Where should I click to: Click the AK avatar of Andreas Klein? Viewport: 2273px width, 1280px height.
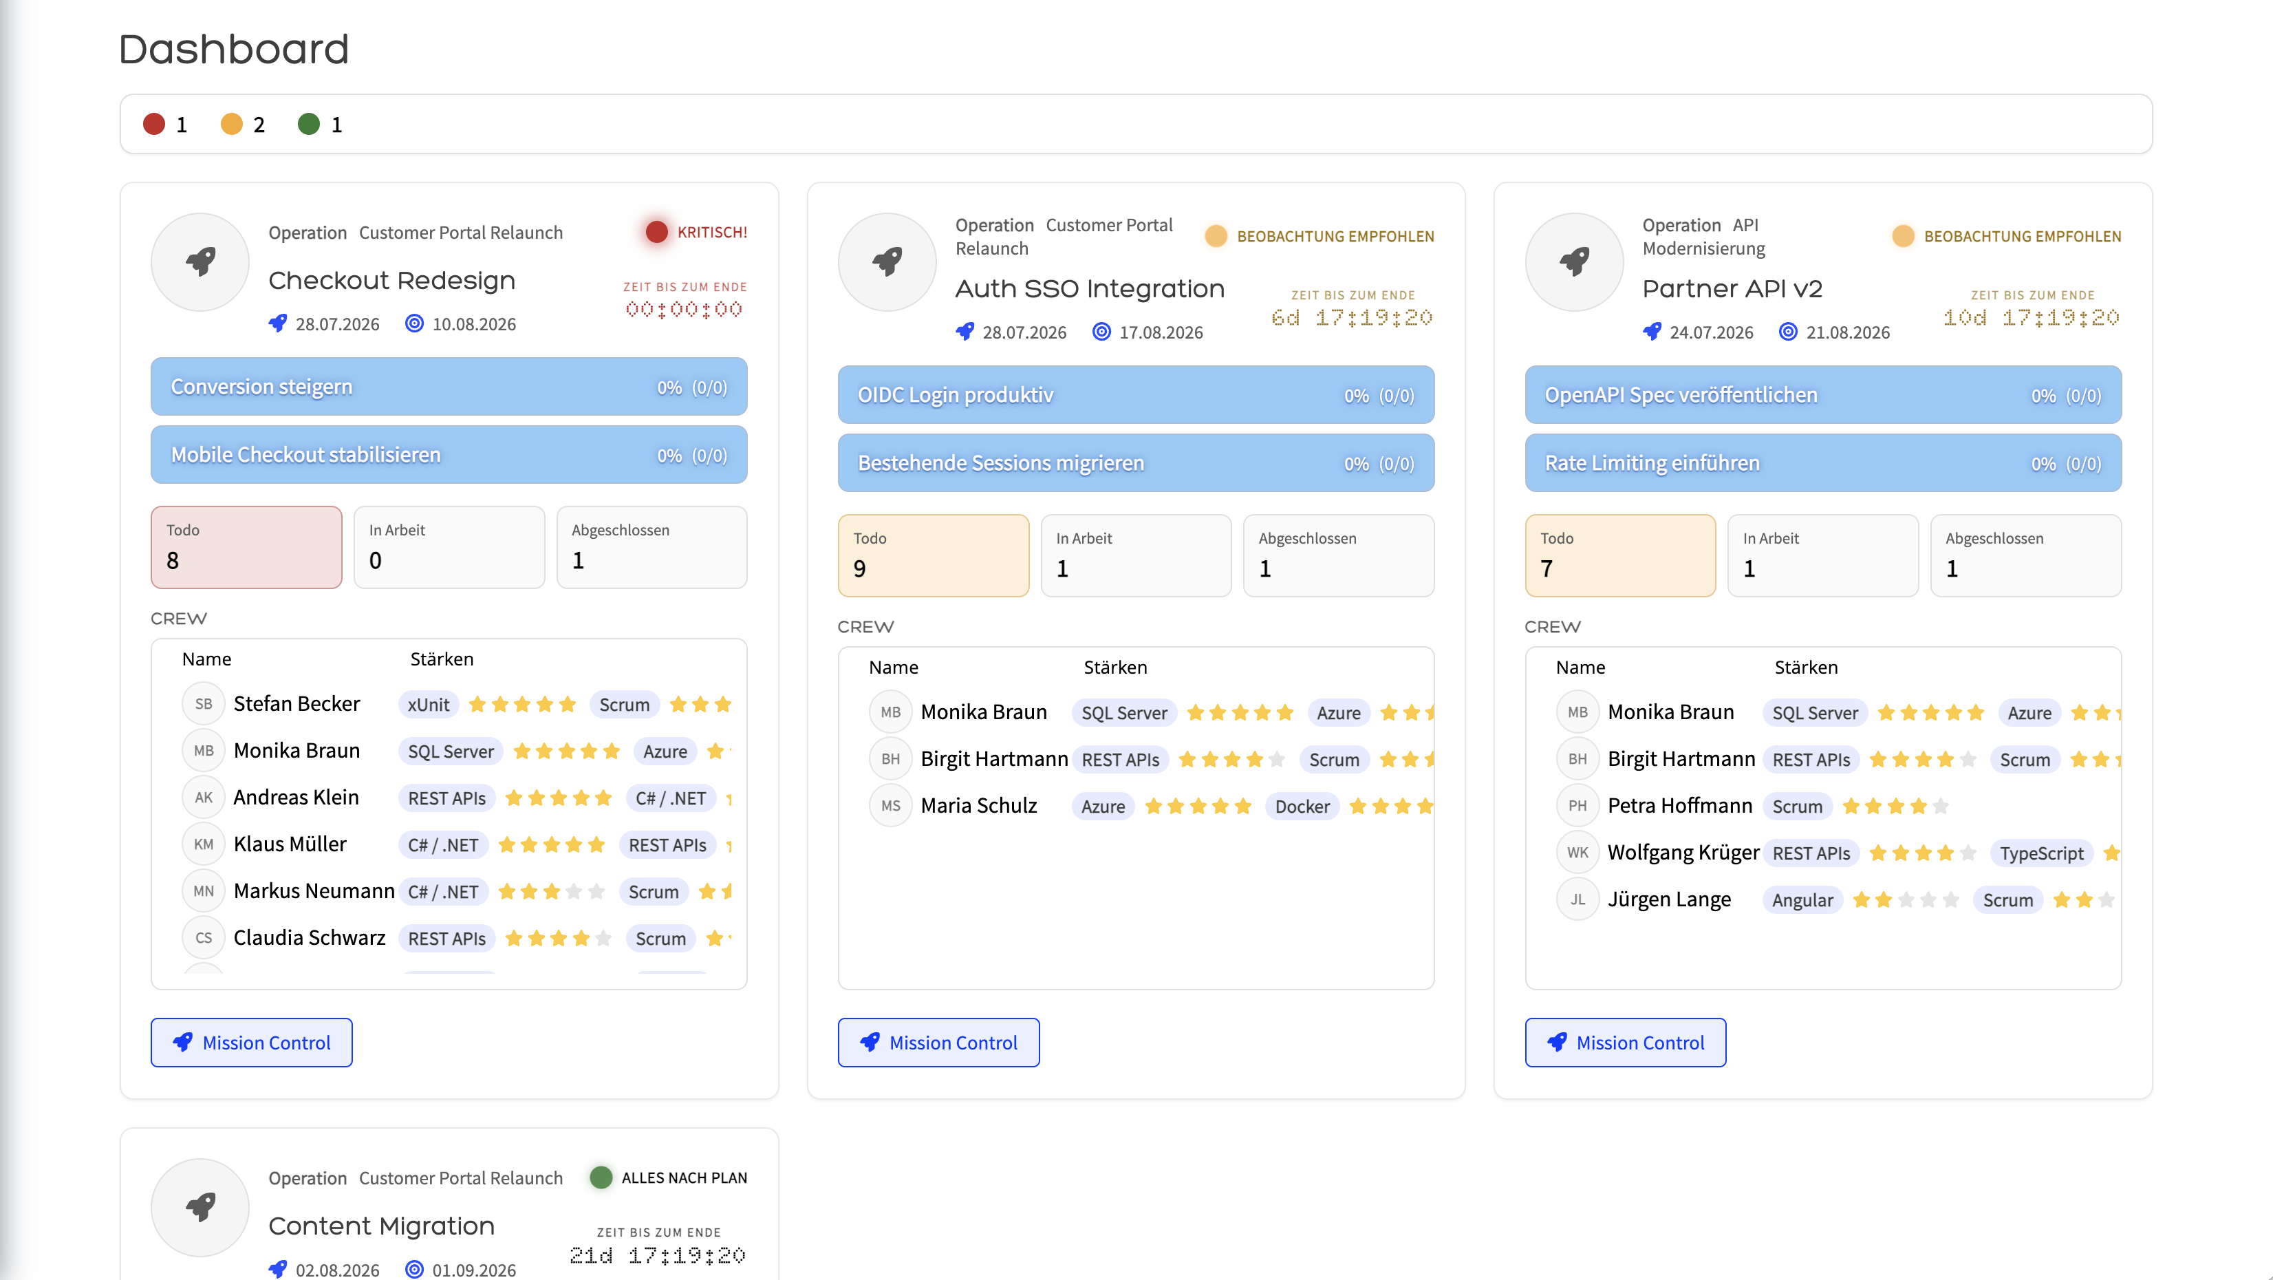(204, 798)
